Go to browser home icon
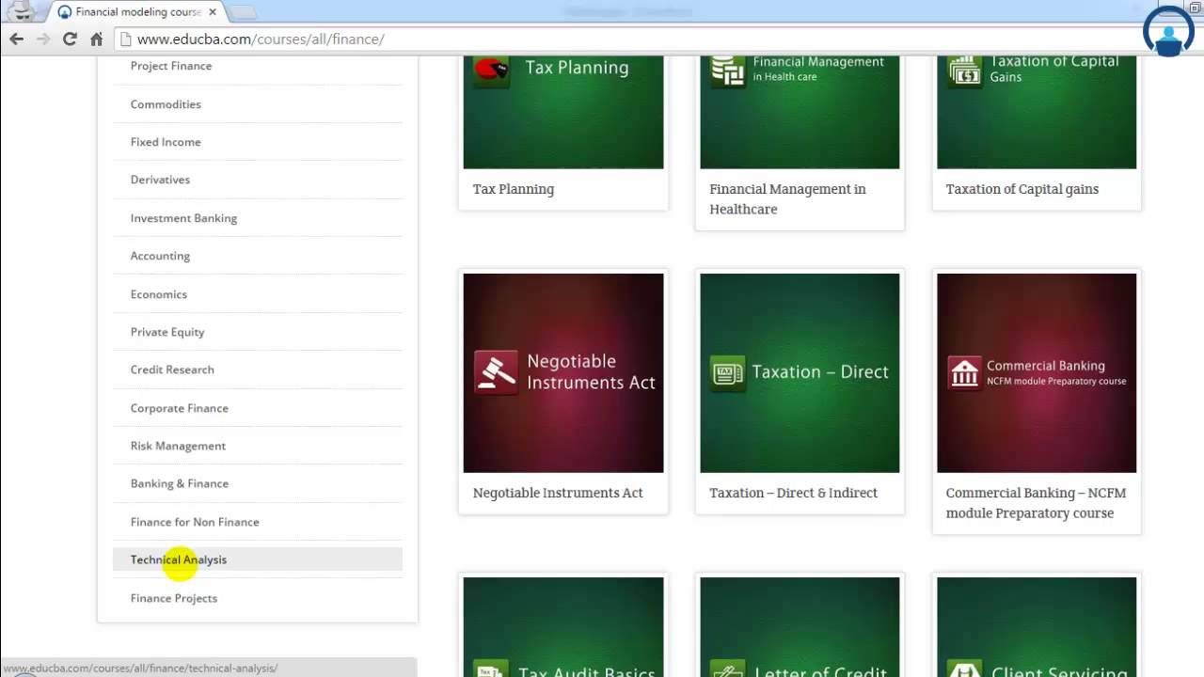Image resolution: width=1204 pixels, height=677 pixels. coord(96,39)
